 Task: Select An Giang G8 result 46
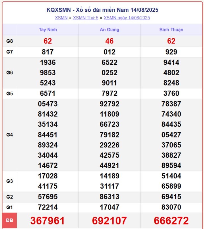109,41
